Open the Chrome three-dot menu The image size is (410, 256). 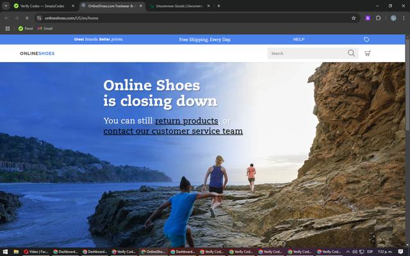pyautogui.click(x=404, y=18)
